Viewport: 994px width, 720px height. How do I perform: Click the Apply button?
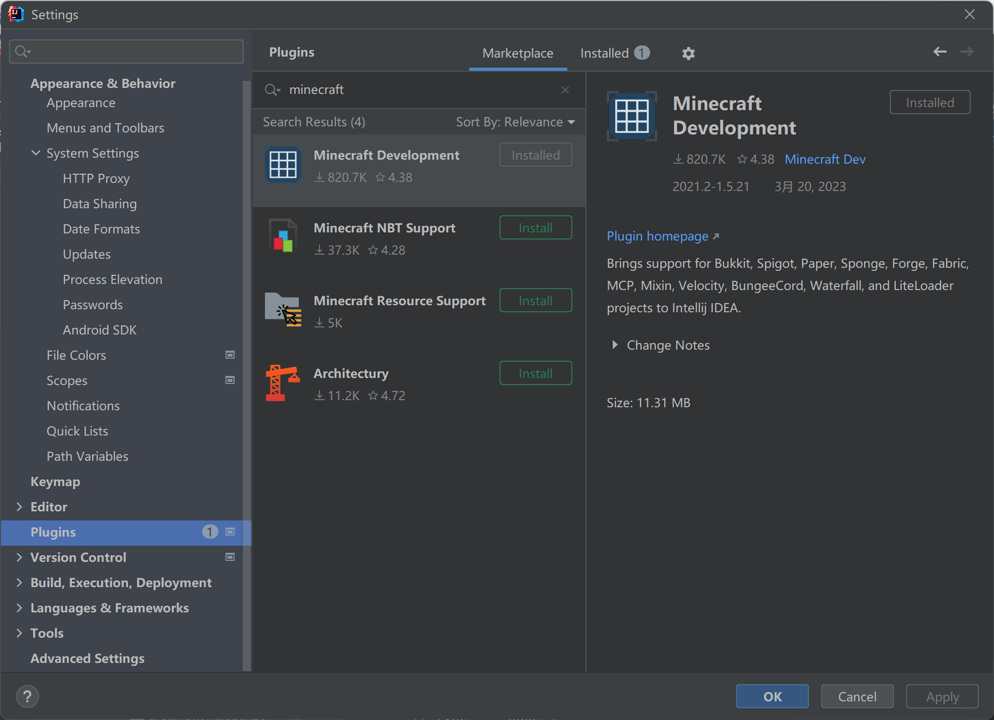942,697
